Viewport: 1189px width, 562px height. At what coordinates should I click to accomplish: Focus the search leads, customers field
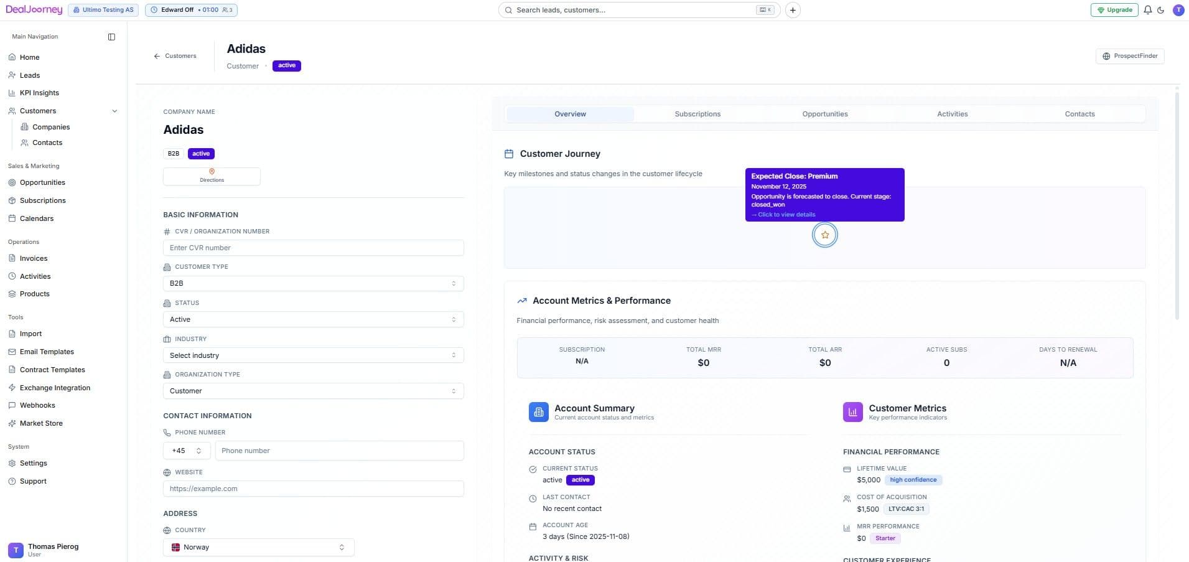pyautogui.click(x=639, y=10)
